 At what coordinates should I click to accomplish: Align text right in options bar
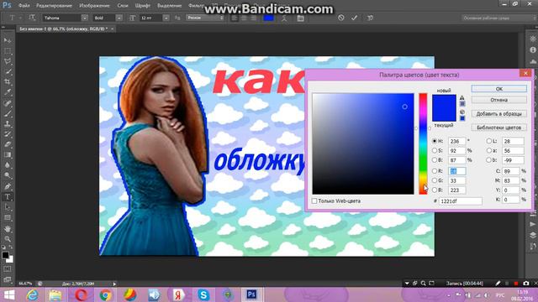[254, 18]
